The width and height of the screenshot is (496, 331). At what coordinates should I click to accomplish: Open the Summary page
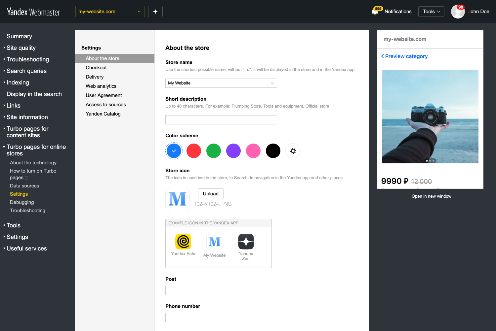(19, 36)
